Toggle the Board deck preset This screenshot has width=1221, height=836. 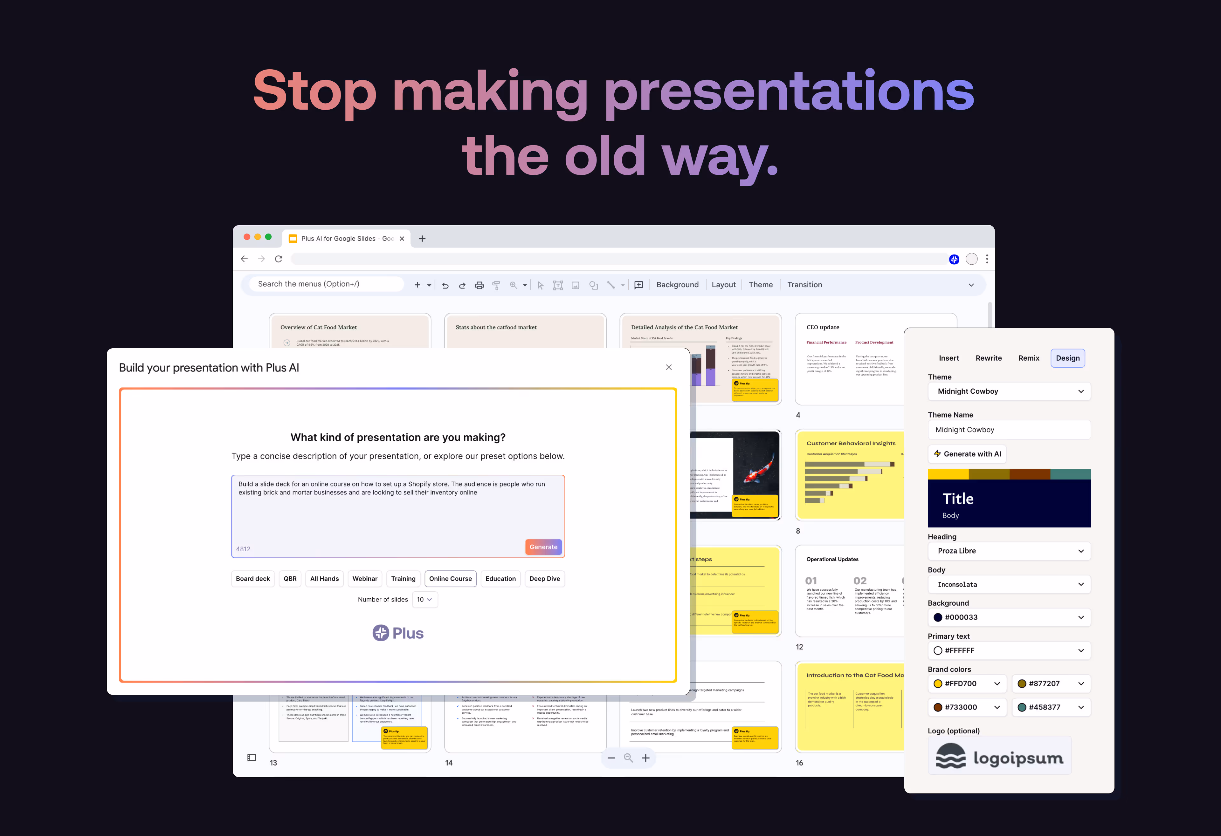coord(253,578)
